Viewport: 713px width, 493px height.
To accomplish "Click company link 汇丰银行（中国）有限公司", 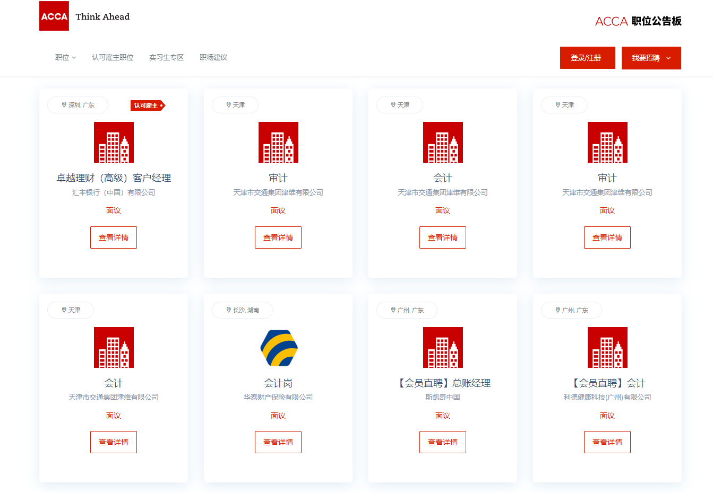I will coord(114,192).
